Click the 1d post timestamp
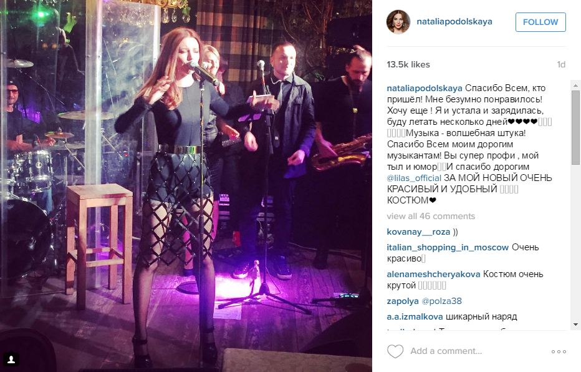Viewport: 581px width, 372px height. coord(561,64)
